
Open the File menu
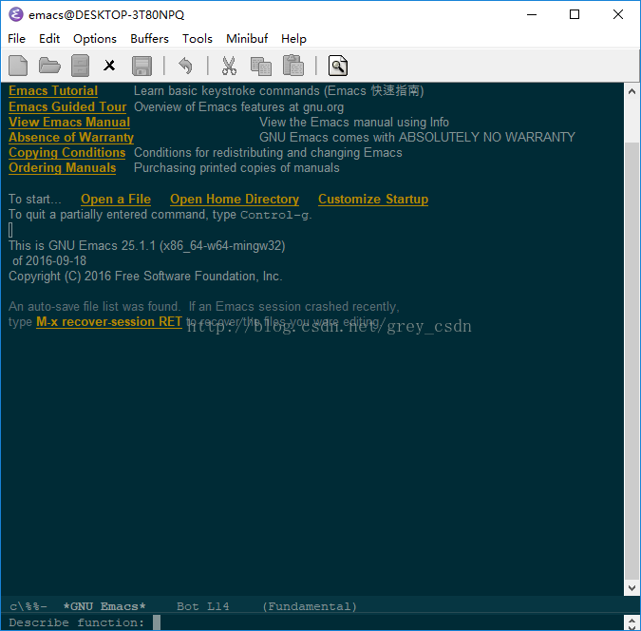click(17, 38)
